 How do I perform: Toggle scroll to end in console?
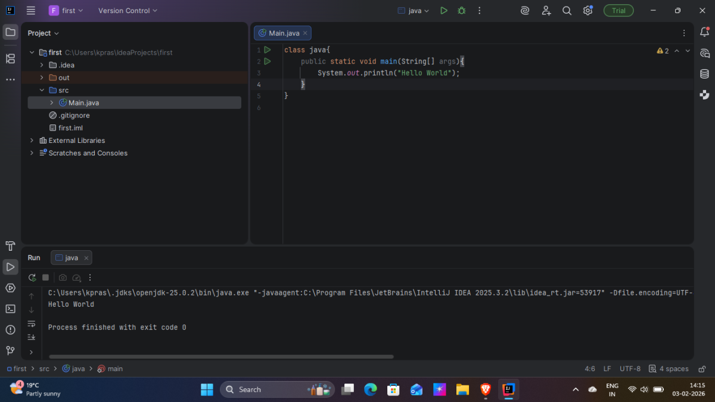point(32,337)
